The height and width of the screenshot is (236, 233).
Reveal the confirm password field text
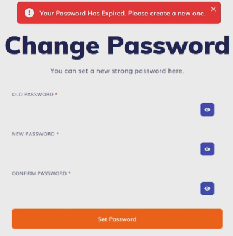point(207,189)
